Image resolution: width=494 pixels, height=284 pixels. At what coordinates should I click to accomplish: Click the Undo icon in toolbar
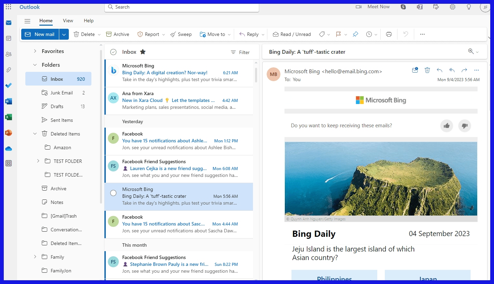pyautogui.click(x=406, y=34)
